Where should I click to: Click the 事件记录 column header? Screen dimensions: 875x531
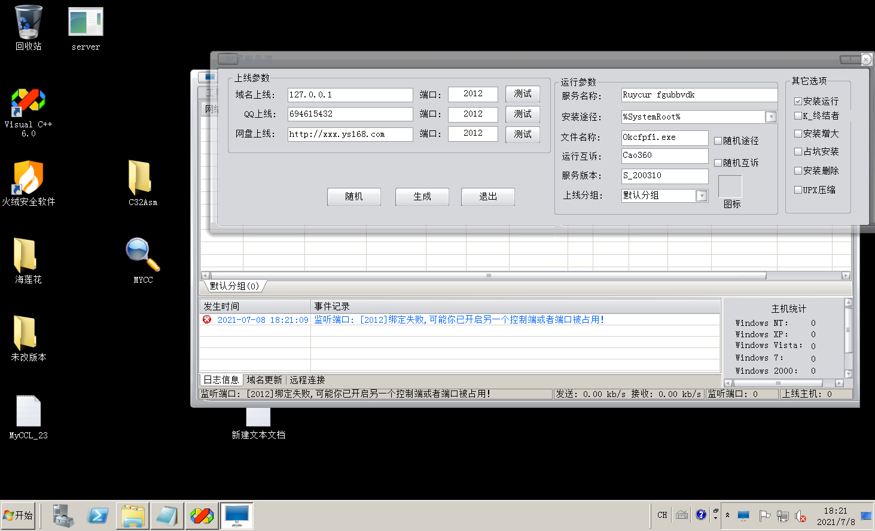tap(515, 306)
